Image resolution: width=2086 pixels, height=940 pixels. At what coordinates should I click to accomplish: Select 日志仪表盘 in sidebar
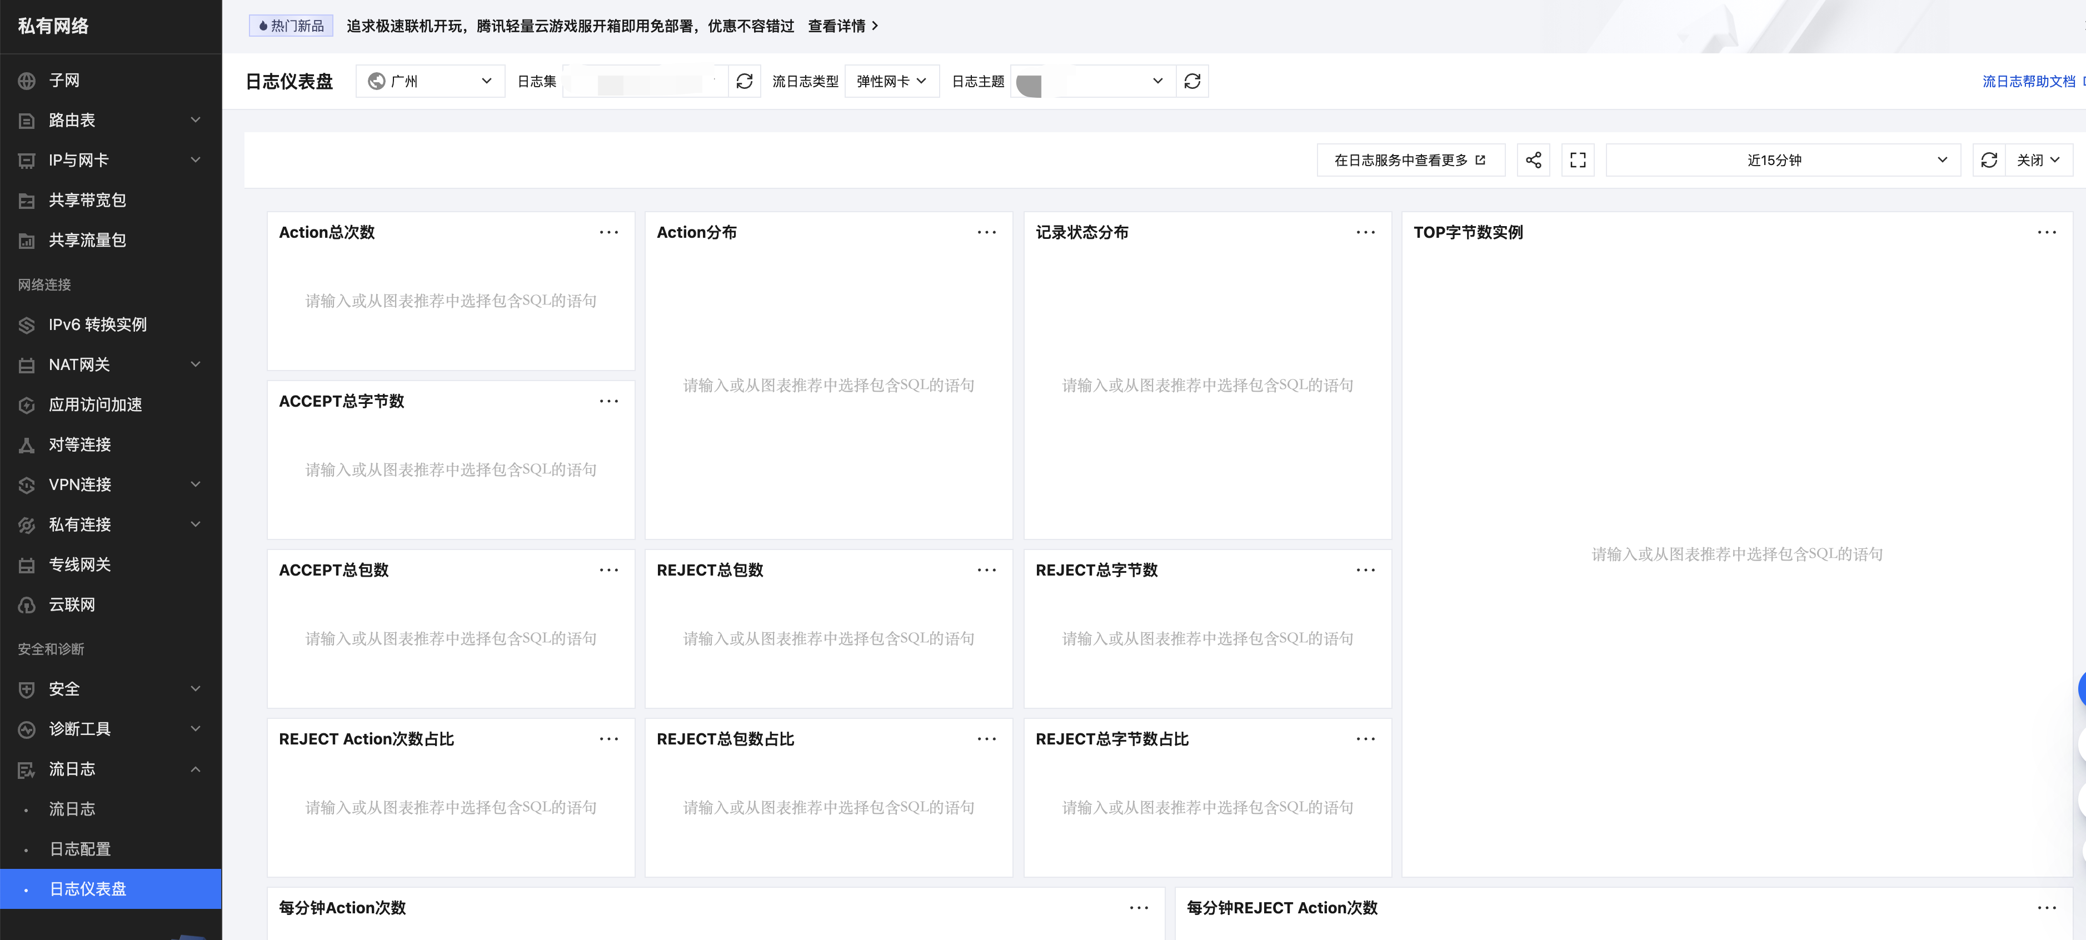click(111, 889)
